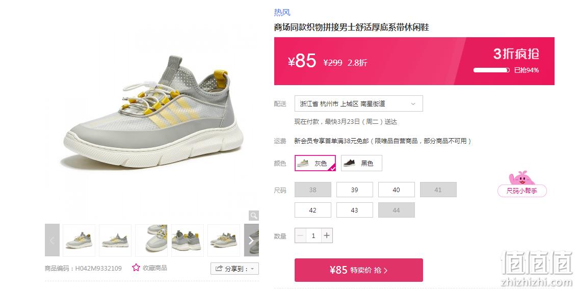Screen dimensions: 577x291
Task: Click the share arrow icon
Action: point(219,269)
